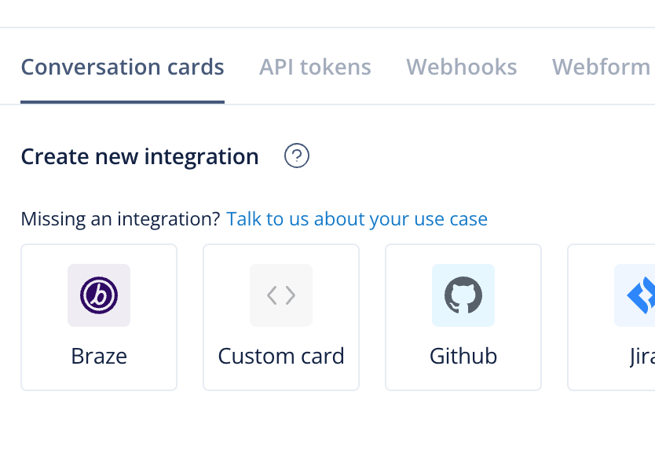Go to the Webhooks tab
This screenshot has height=454, width=655.
461,68
